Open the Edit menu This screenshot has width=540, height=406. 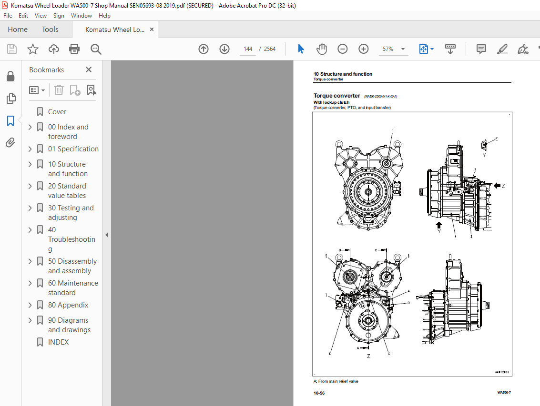tap(23, 16)
